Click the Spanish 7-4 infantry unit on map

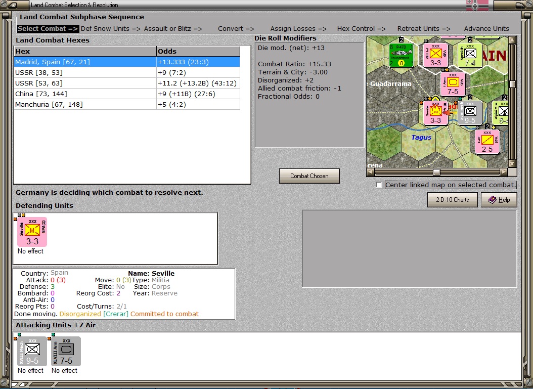(x=470, y=55)
